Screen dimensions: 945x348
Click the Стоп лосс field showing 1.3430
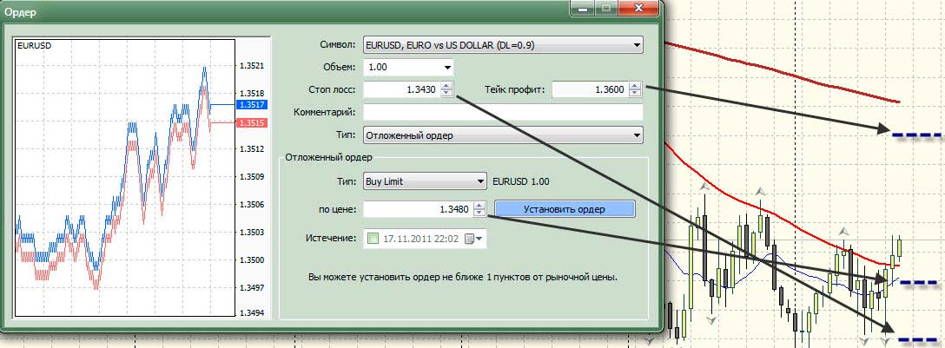tap(401, 90)
